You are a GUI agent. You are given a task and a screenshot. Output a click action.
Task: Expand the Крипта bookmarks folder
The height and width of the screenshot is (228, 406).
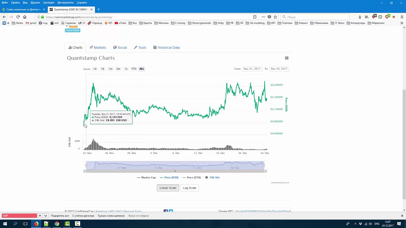coord(145,23)
